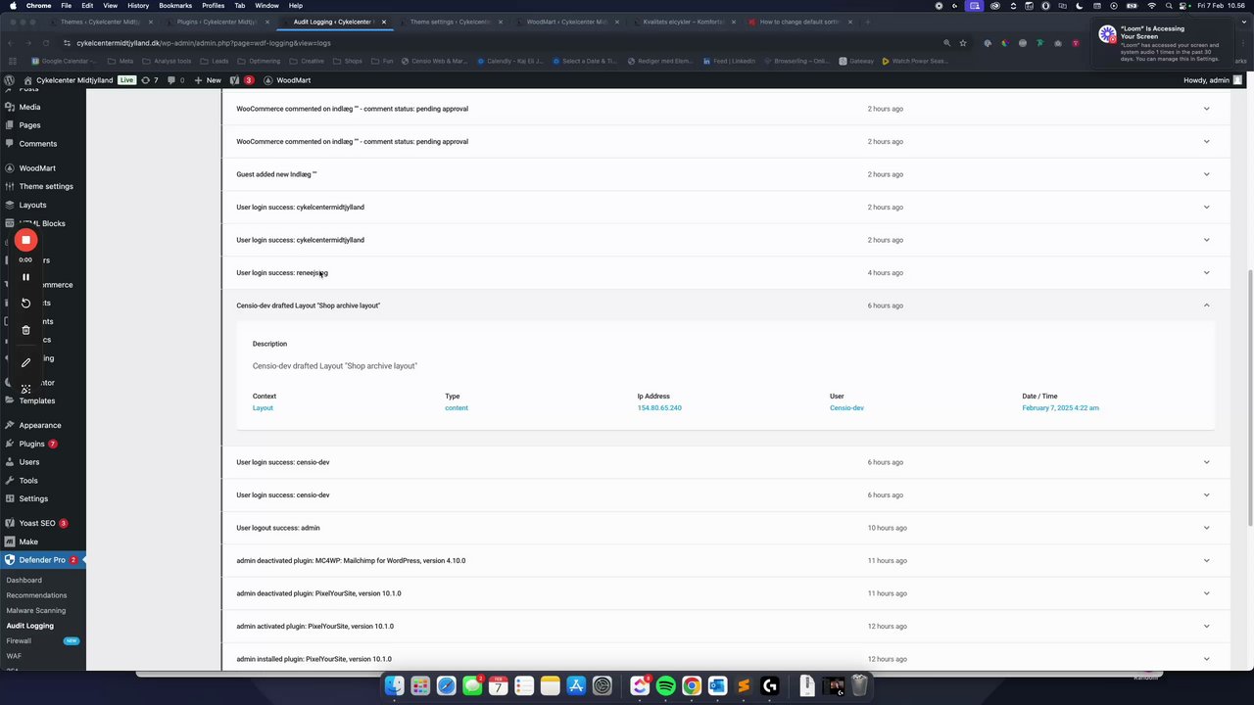The image size is (1254, 705).
Task: Open 'Google Calendar' bookmark in bookmarks bar
Action: point(65,61)
